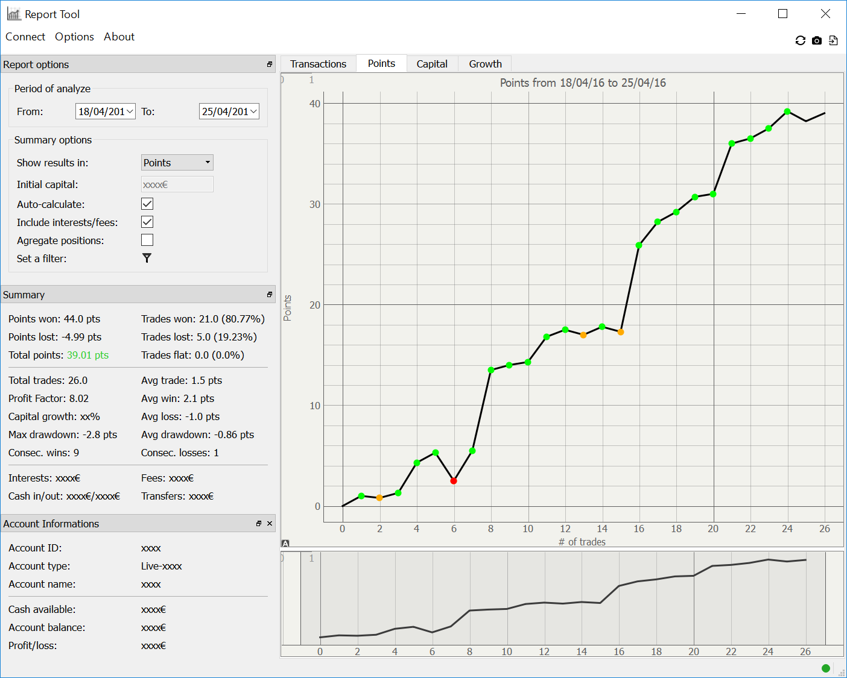This screenshot has height=678, width=847.
Task: Uncheck Include interests/fees option
Action: click(147, 222)
